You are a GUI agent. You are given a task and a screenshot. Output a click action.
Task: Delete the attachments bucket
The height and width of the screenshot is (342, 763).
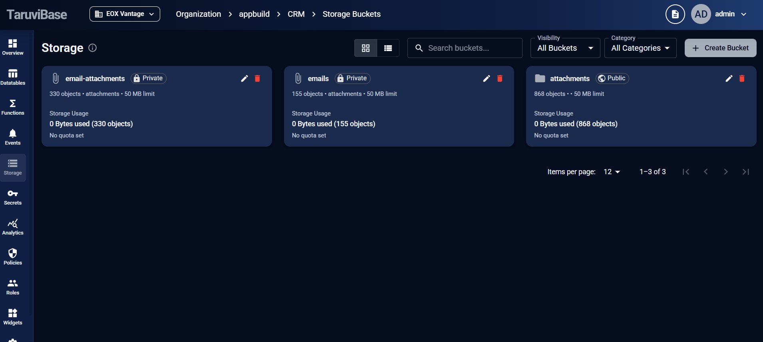click(742, 78)
